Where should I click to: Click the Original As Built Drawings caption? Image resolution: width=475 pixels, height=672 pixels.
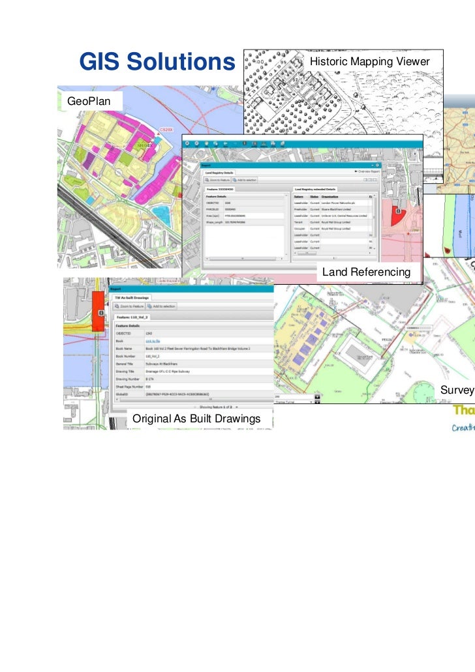(x=196, y=418)
